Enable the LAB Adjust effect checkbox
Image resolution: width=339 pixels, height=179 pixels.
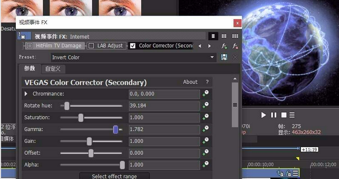point(91,46)
